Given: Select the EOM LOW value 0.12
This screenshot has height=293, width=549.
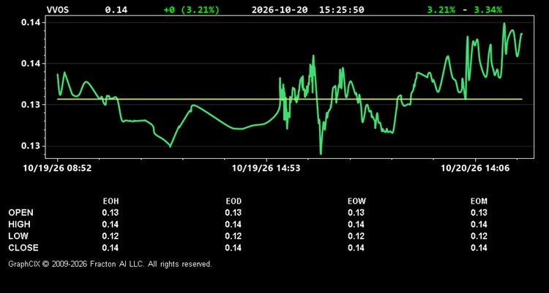Looking at the screenshot, I should [479, 236].
